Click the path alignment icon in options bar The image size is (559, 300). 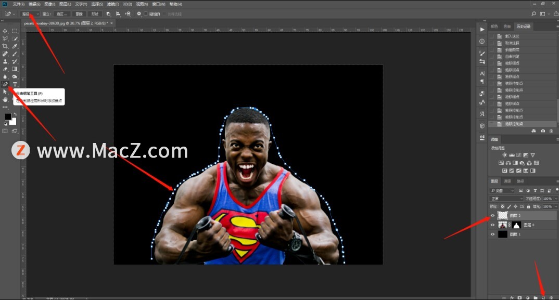118,14
